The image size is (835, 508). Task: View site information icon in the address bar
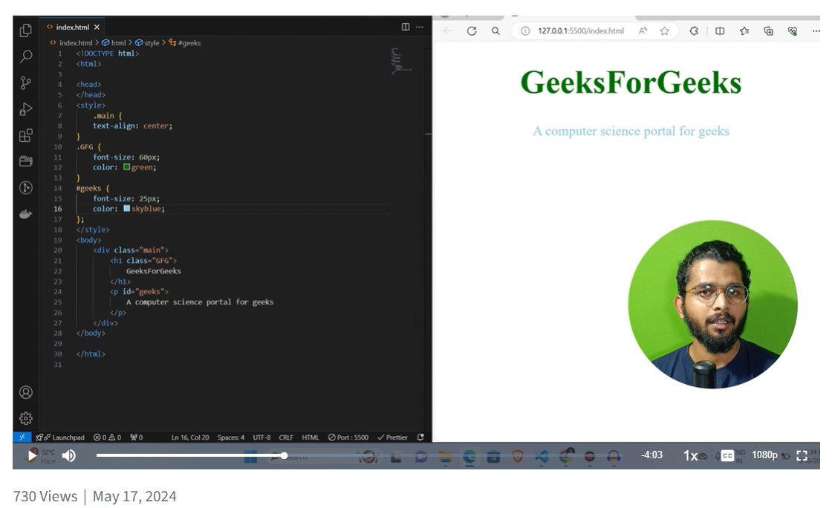[x=525, y=31]
